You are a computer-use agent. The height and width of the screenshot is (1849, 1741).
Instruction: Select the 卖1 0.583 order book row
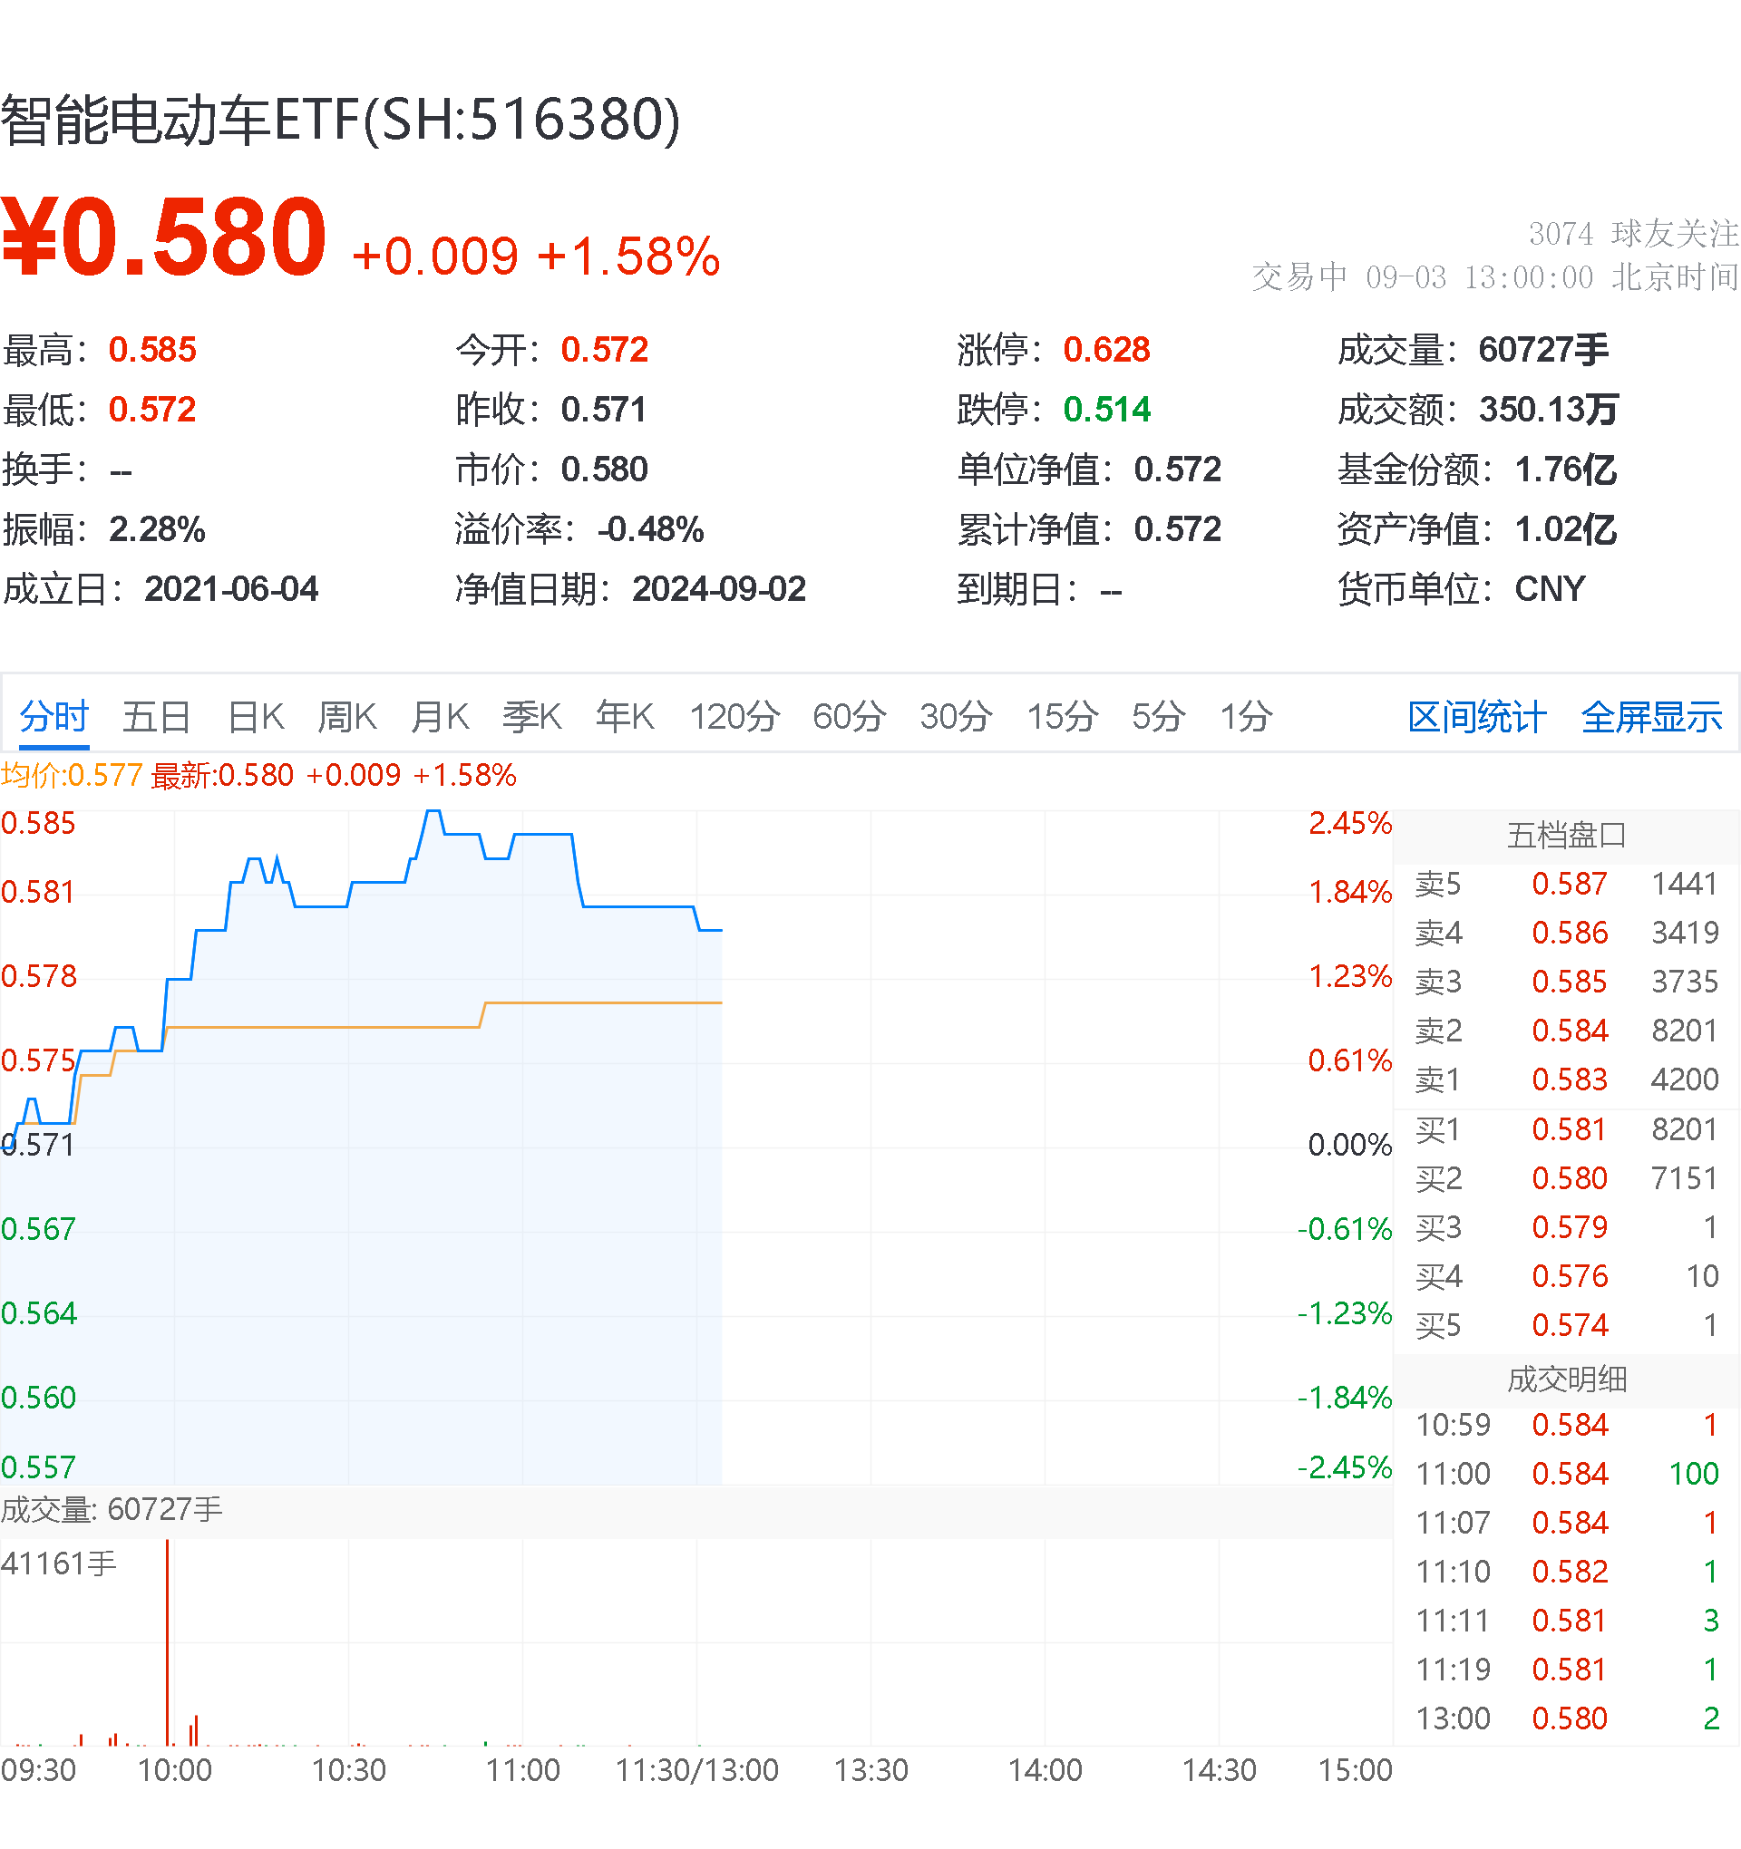[x=1566, y=1079]
